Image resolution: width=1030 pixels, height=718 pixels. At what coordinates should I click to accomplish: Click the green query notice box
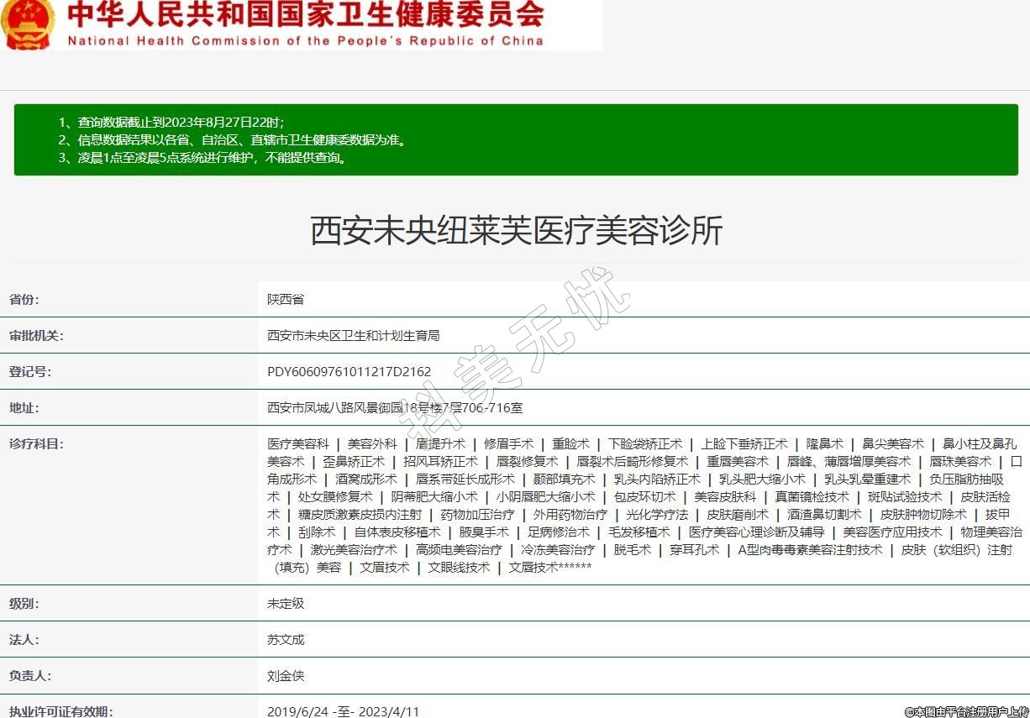tap(515, 139)
